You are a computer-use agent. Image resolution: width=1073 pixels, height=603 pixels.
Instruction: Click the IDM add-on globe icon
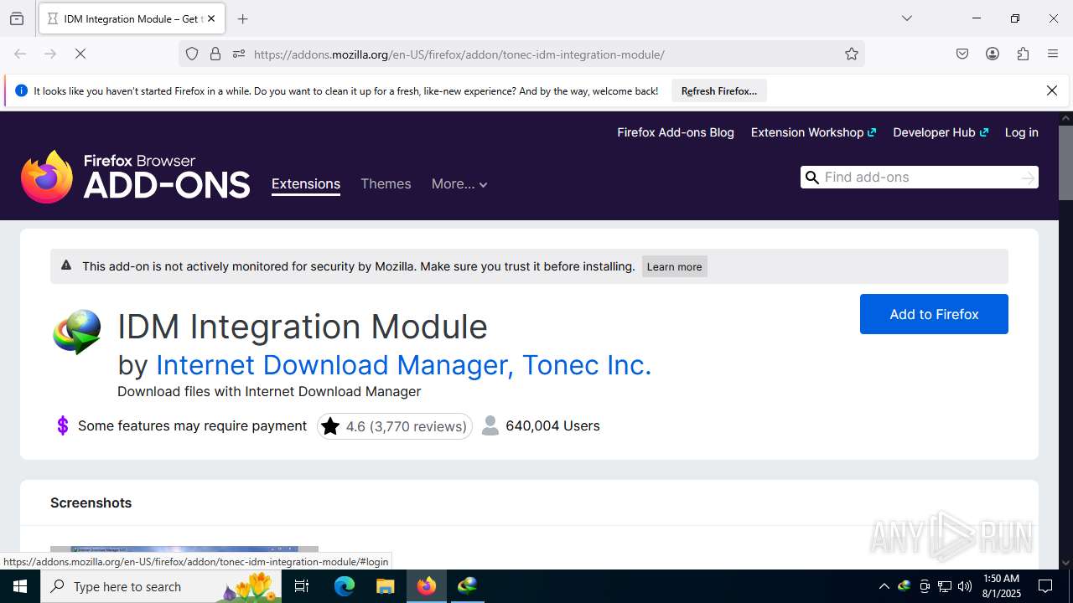click(x=76, y=332)
